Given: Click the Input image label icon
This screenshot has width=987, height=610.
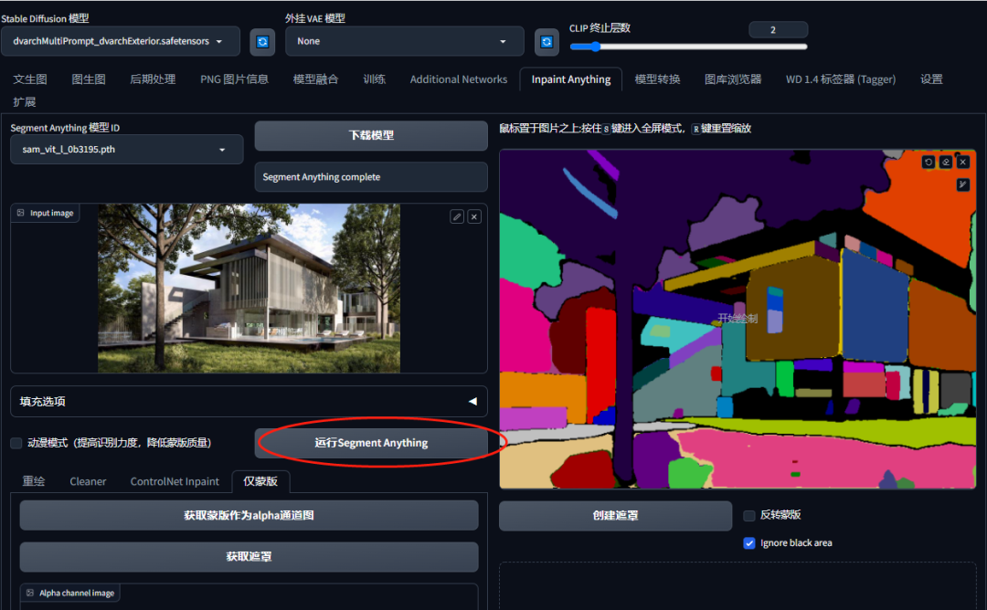Looking at the screenshot, I should (21, 213).
